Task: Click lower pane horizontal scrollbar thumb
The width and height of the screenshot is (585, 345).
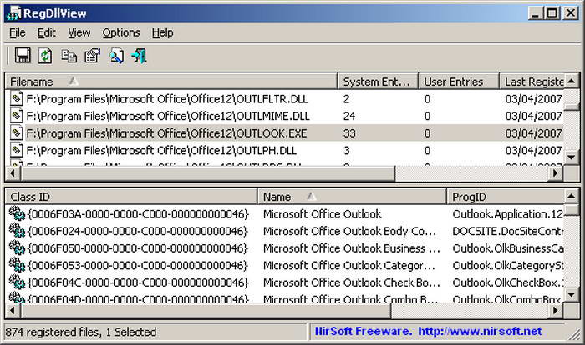Action: click(206, 310)
